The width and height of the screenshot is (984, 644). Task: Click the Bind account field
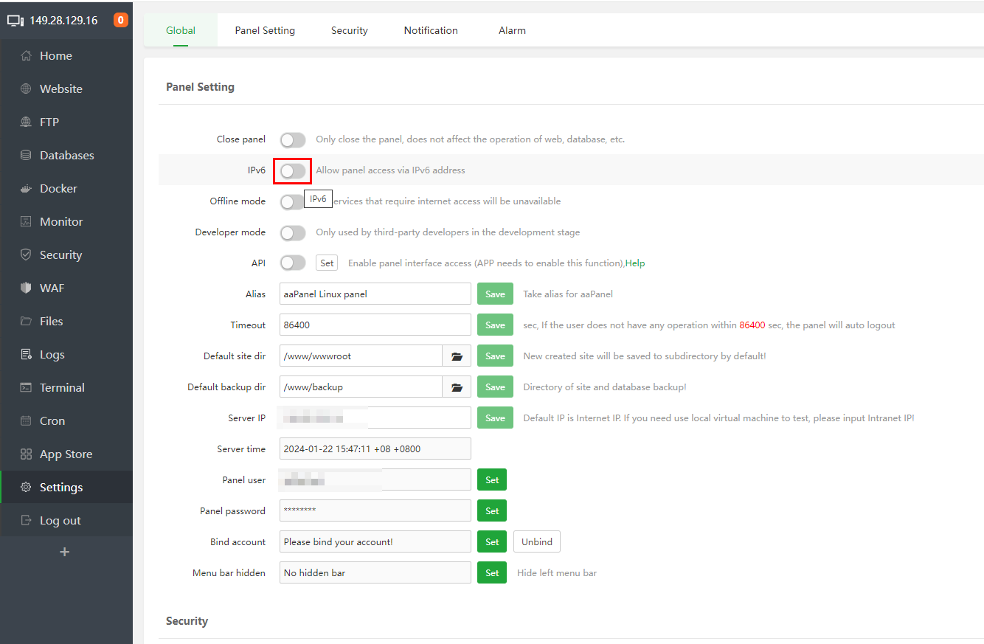(375, 542)
